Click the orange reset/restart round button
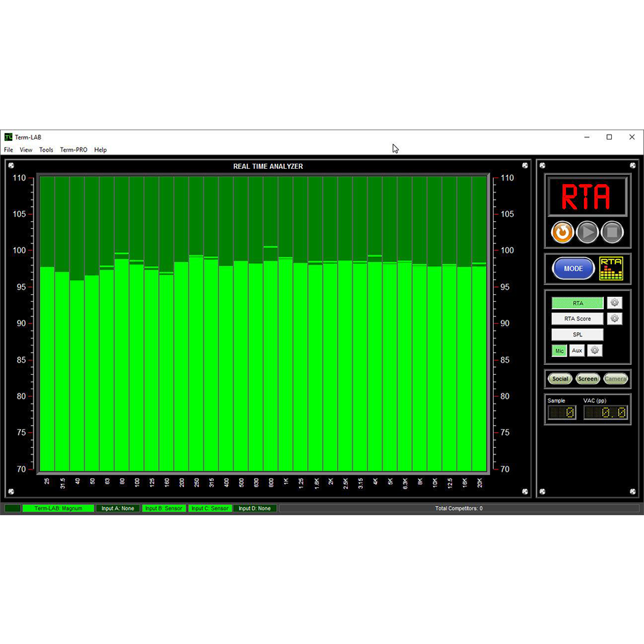The image size is (644, 644). click(x=562, y=232)
